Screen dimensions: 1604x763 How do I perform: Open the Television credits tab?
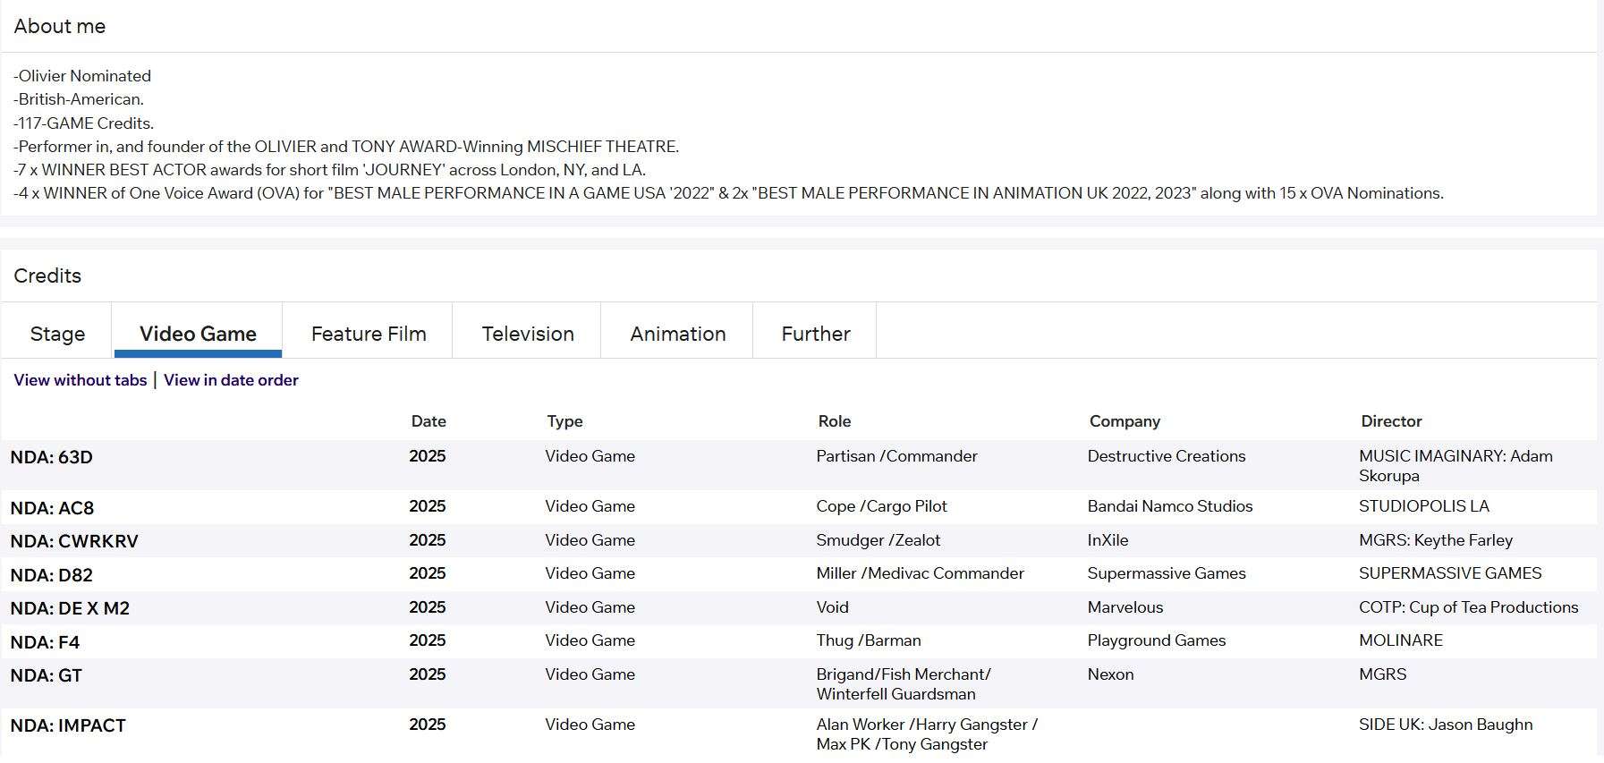coord(528,333)
